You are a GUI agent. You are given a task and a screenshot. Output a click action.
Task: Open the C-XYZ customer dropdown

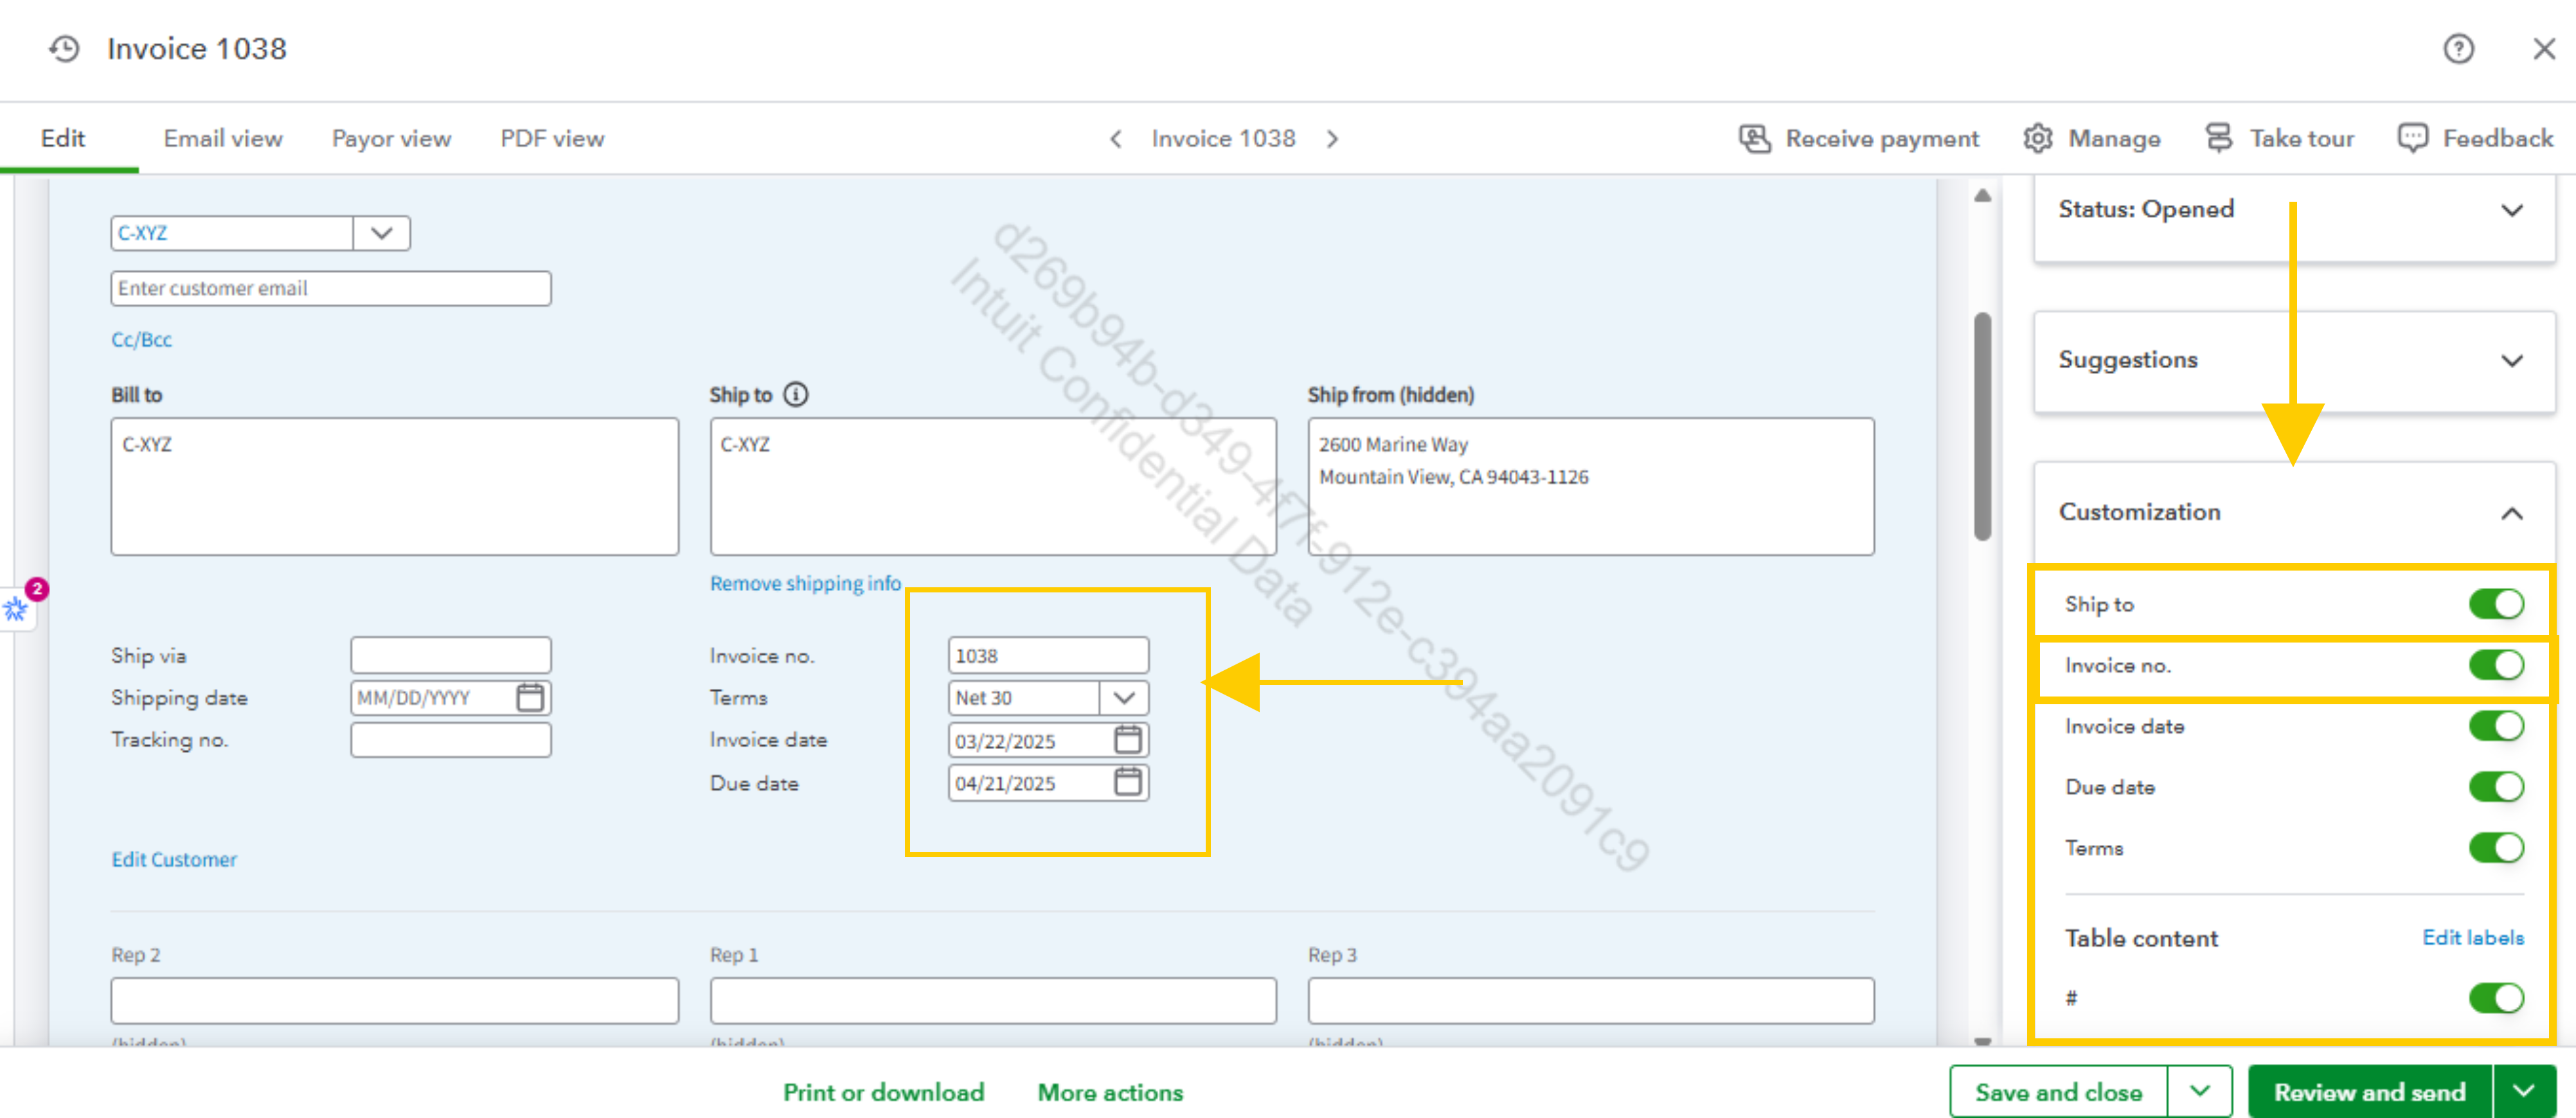click(x=381, y=233)
